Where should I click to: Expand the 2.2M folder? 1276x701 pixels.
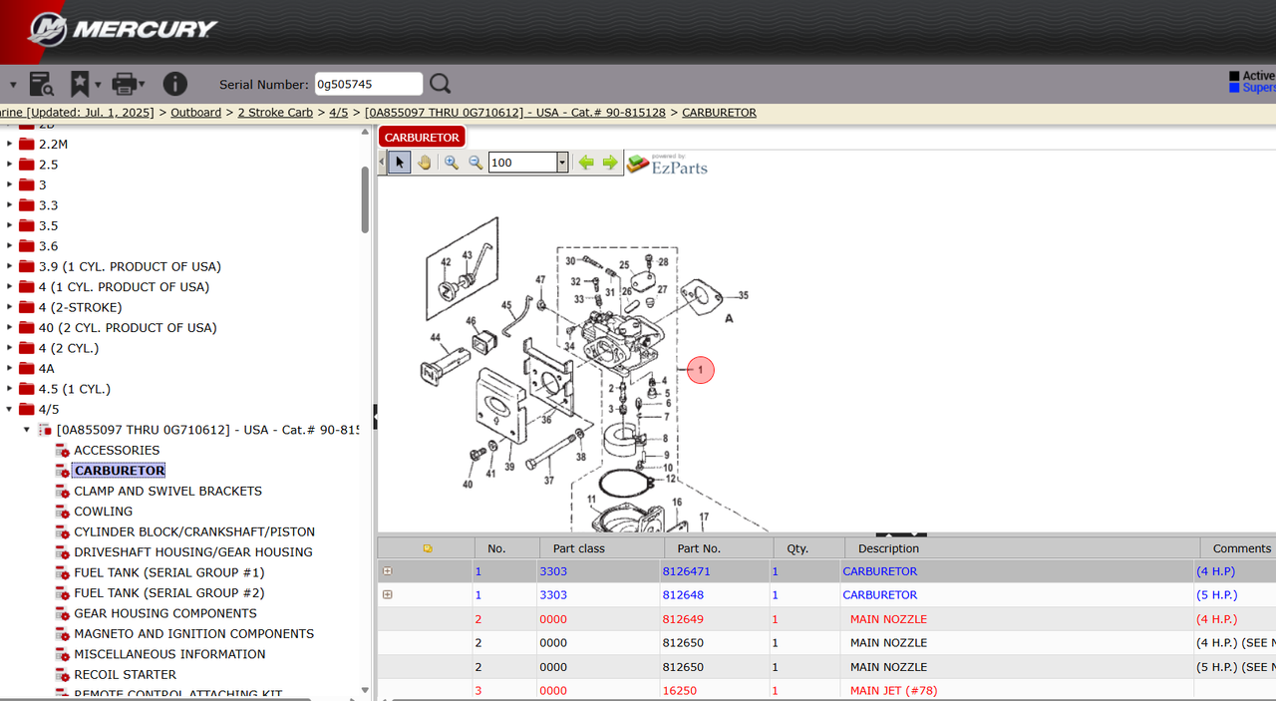pos(10,144)
